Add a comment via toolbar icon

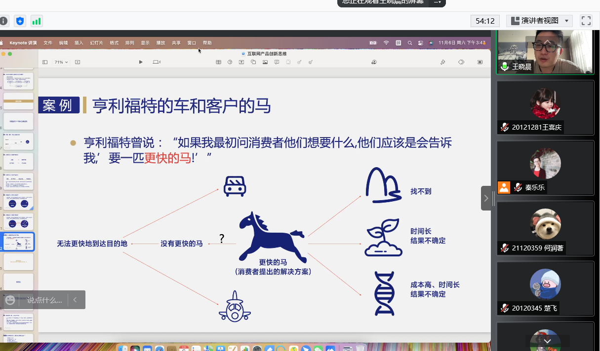point(277,62)
